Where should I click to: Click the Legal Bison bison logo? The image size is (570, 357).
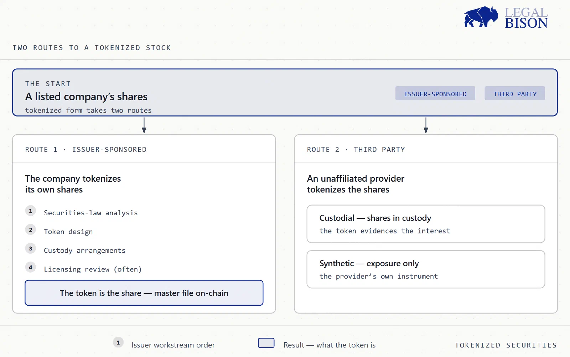click(481, 17)
